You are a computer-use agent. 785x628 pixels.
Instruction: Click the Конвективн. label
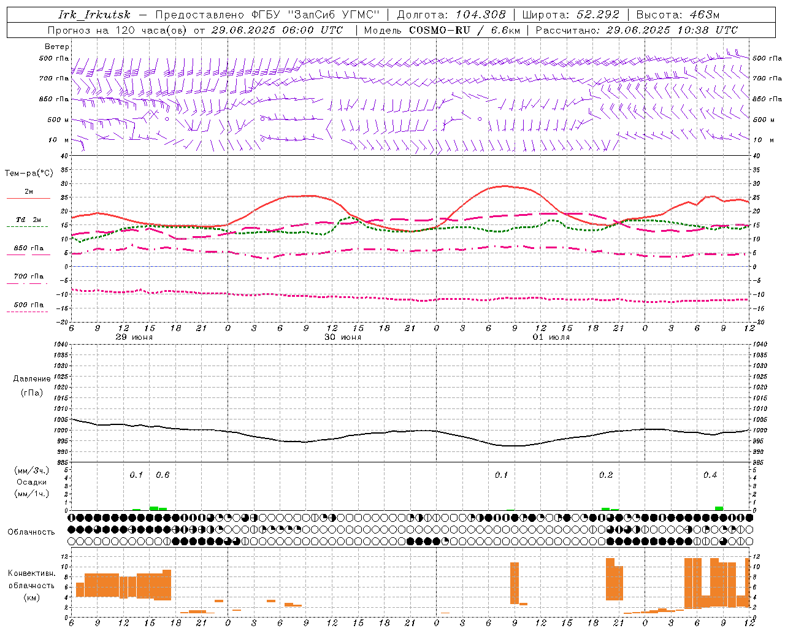coord(32,573)
